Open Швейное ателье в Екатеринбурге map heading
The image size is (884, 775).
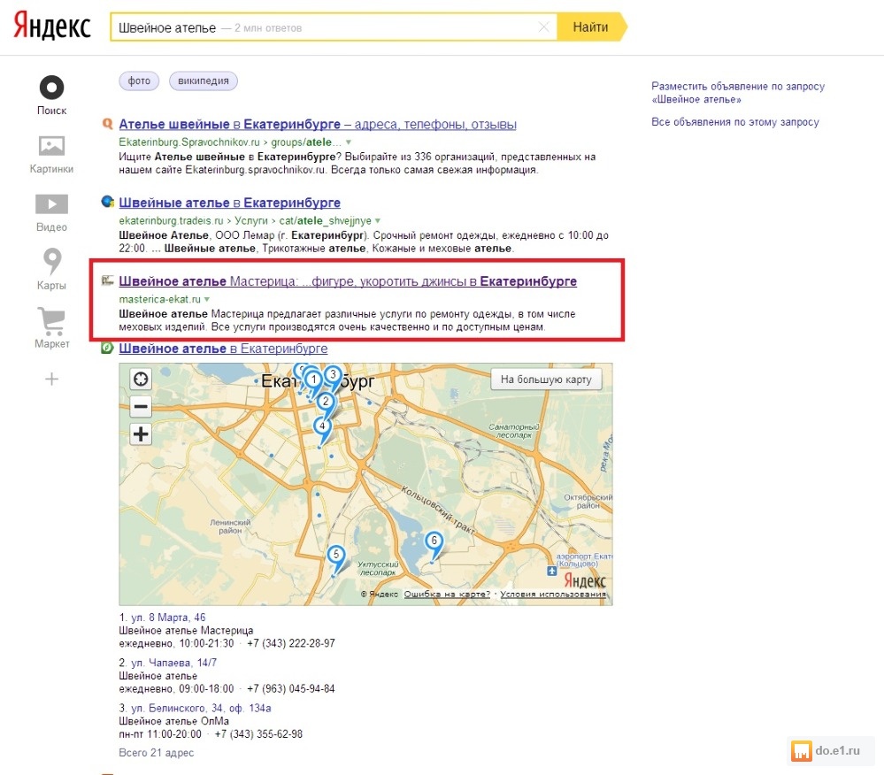coord(223,349)
